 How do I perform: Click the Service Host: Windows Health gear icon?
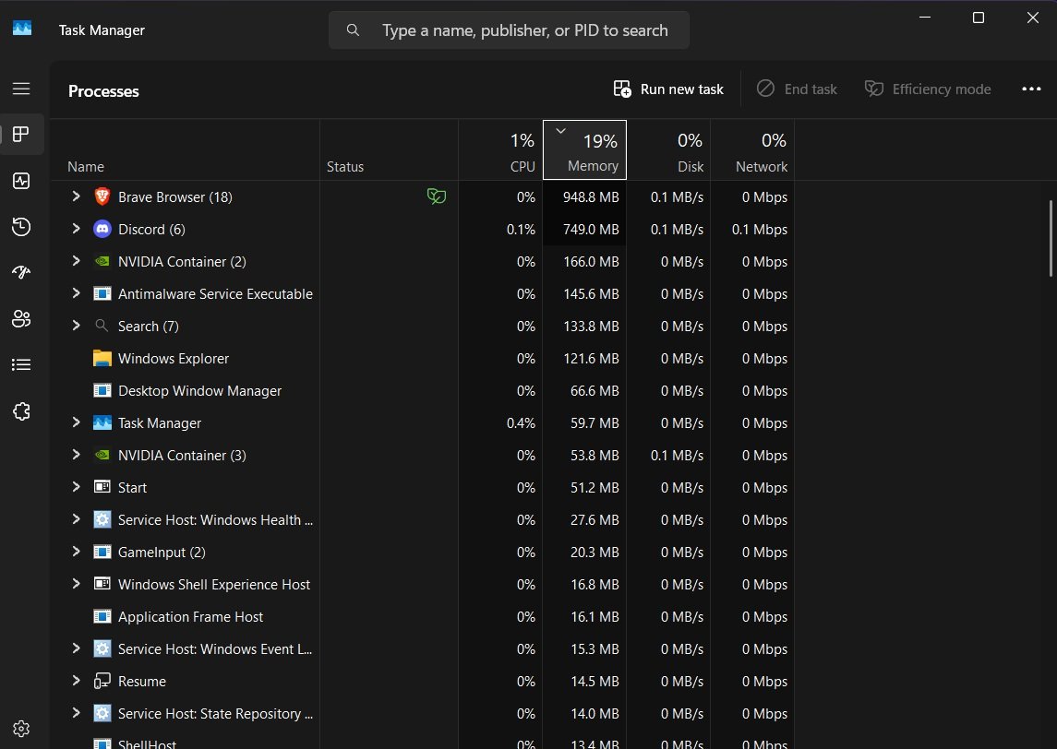[x=102, y=519]
